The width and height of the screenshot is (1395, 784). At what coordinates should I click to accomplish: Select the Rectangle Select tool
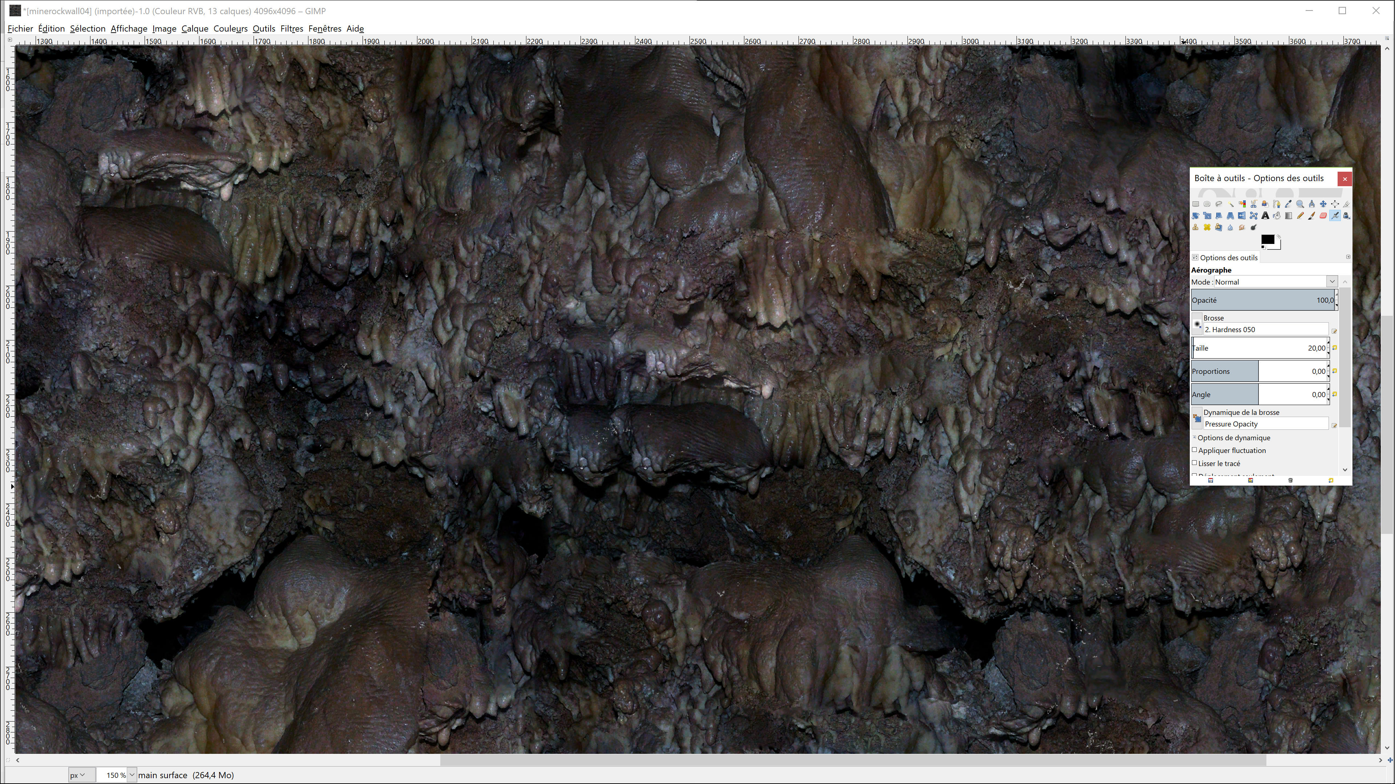(1196, 204)
